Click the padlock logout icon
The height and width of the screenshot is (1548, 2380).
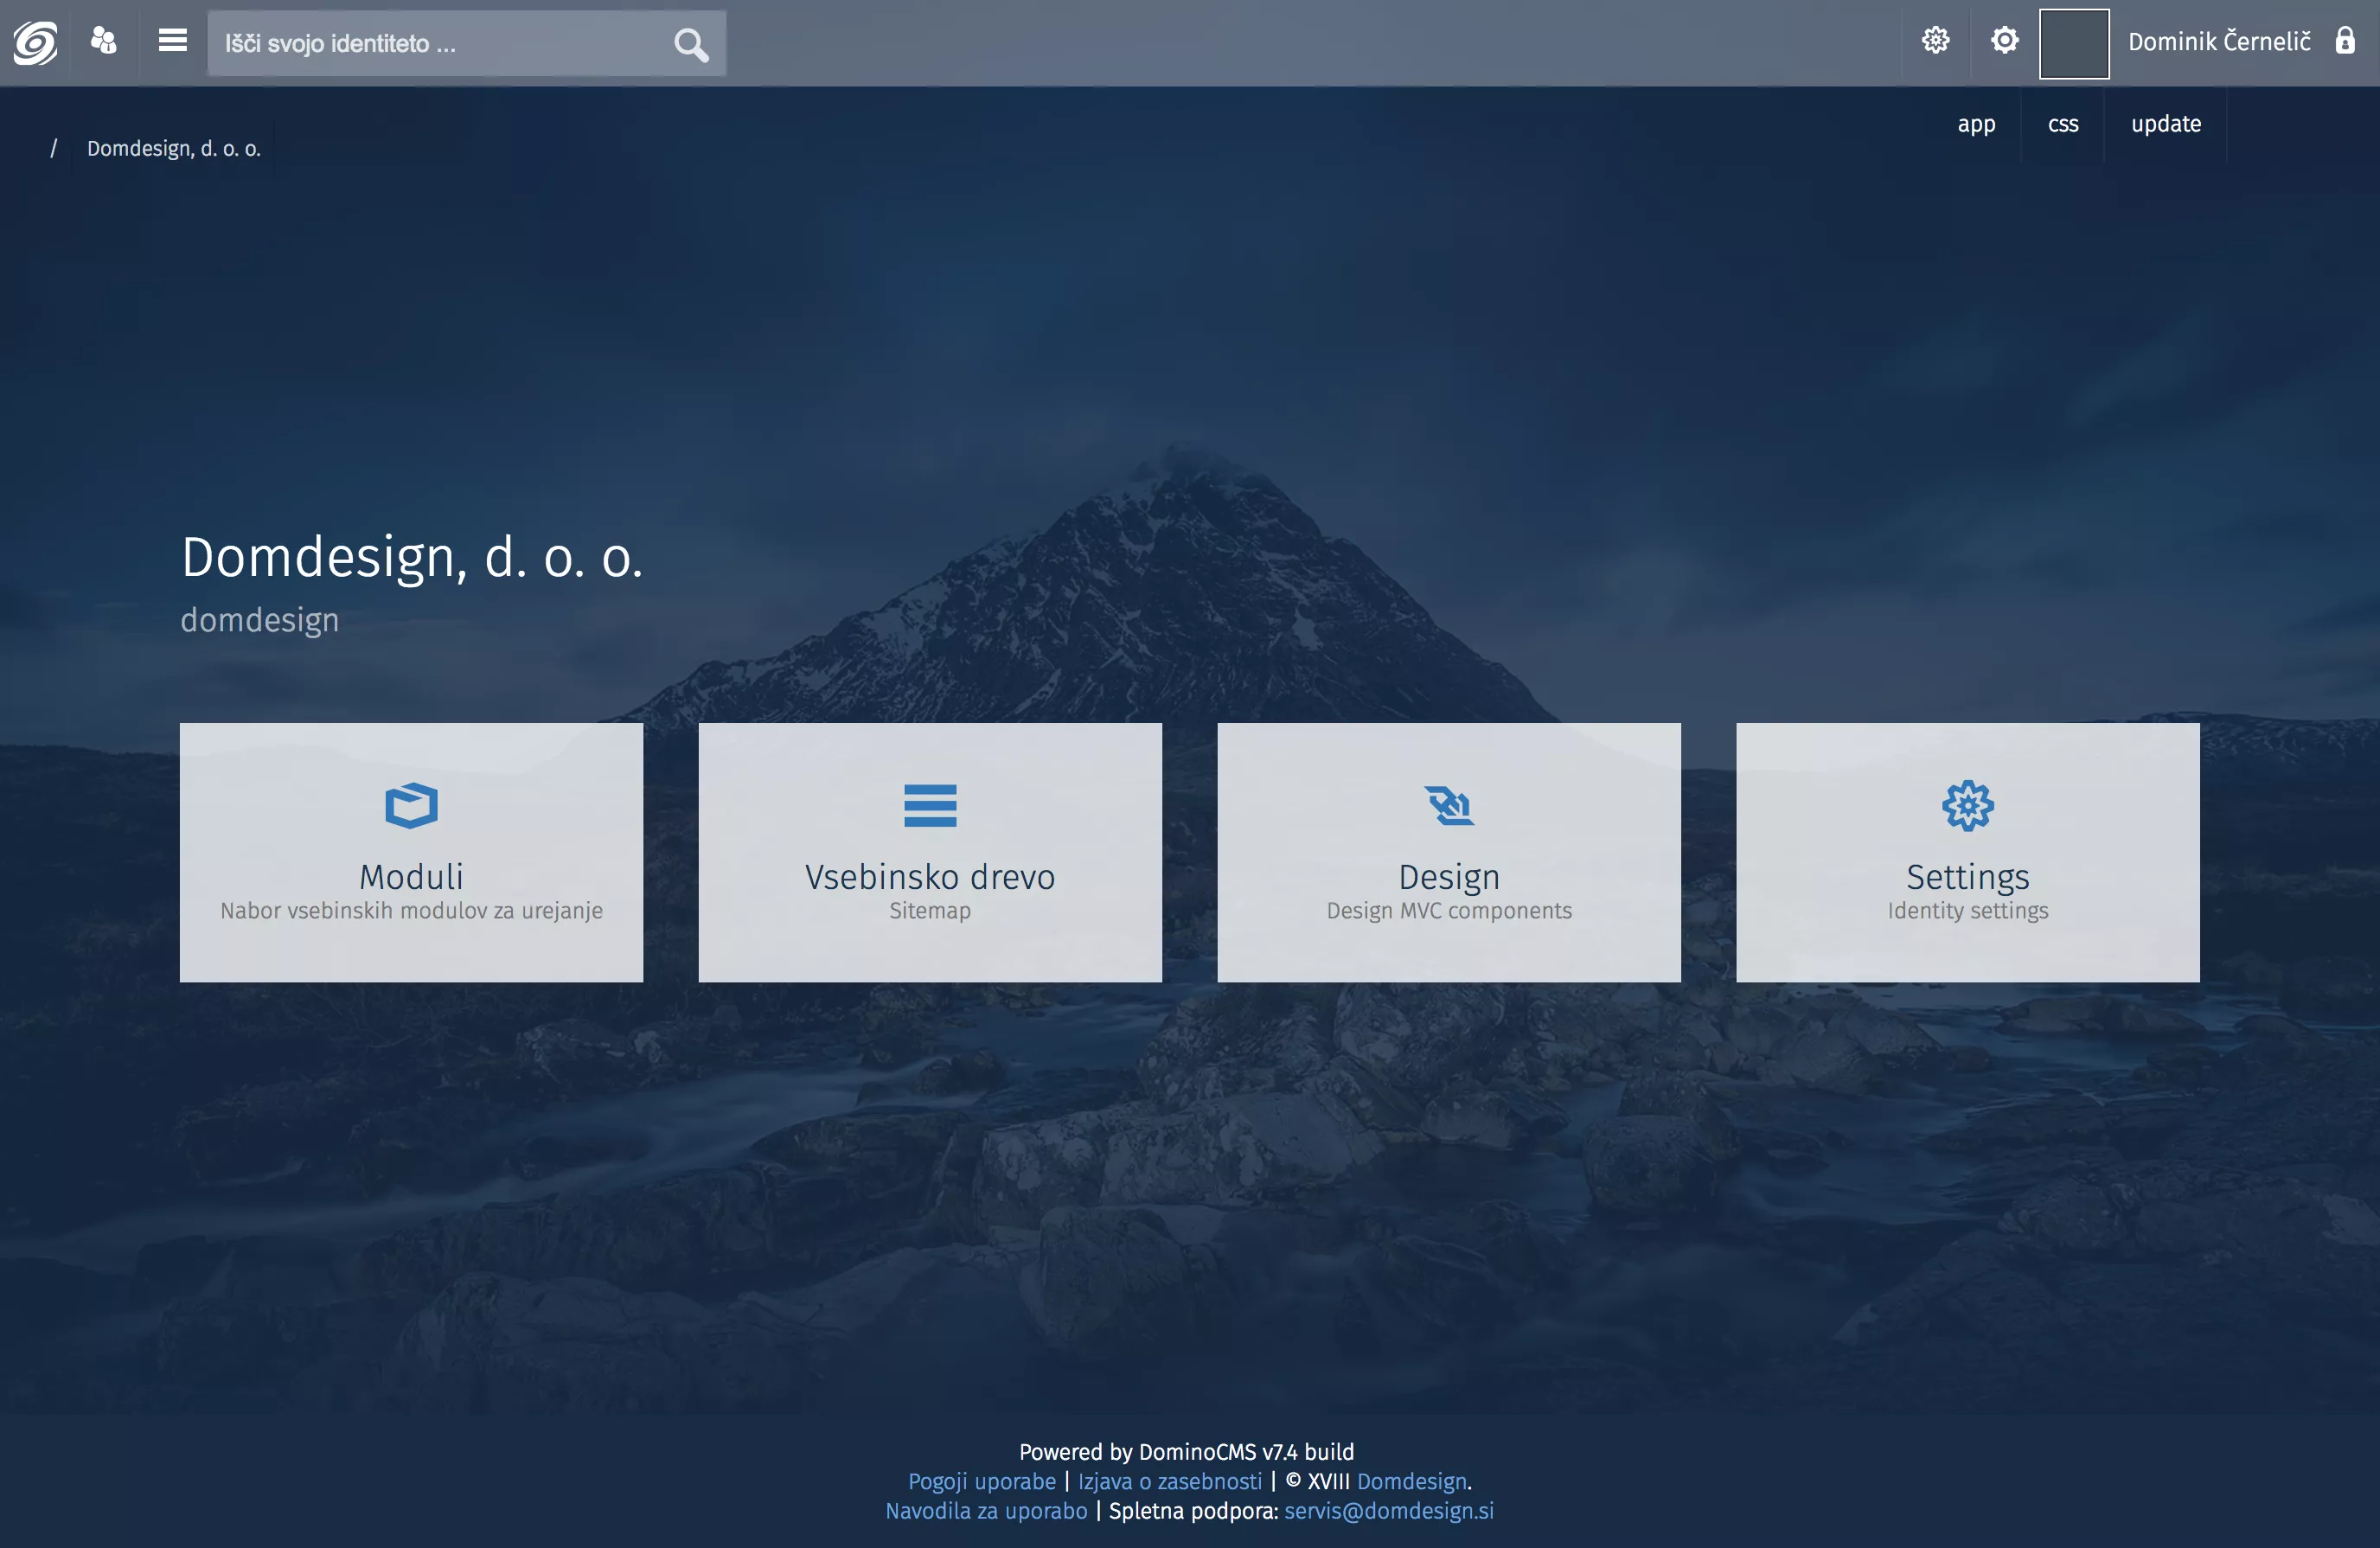click(x=2344, y=41)
